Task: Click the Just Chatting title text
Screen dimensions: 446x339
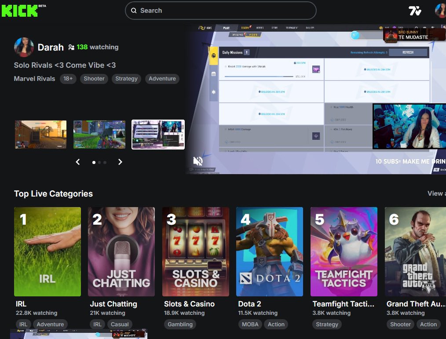Action: [113, 304]
